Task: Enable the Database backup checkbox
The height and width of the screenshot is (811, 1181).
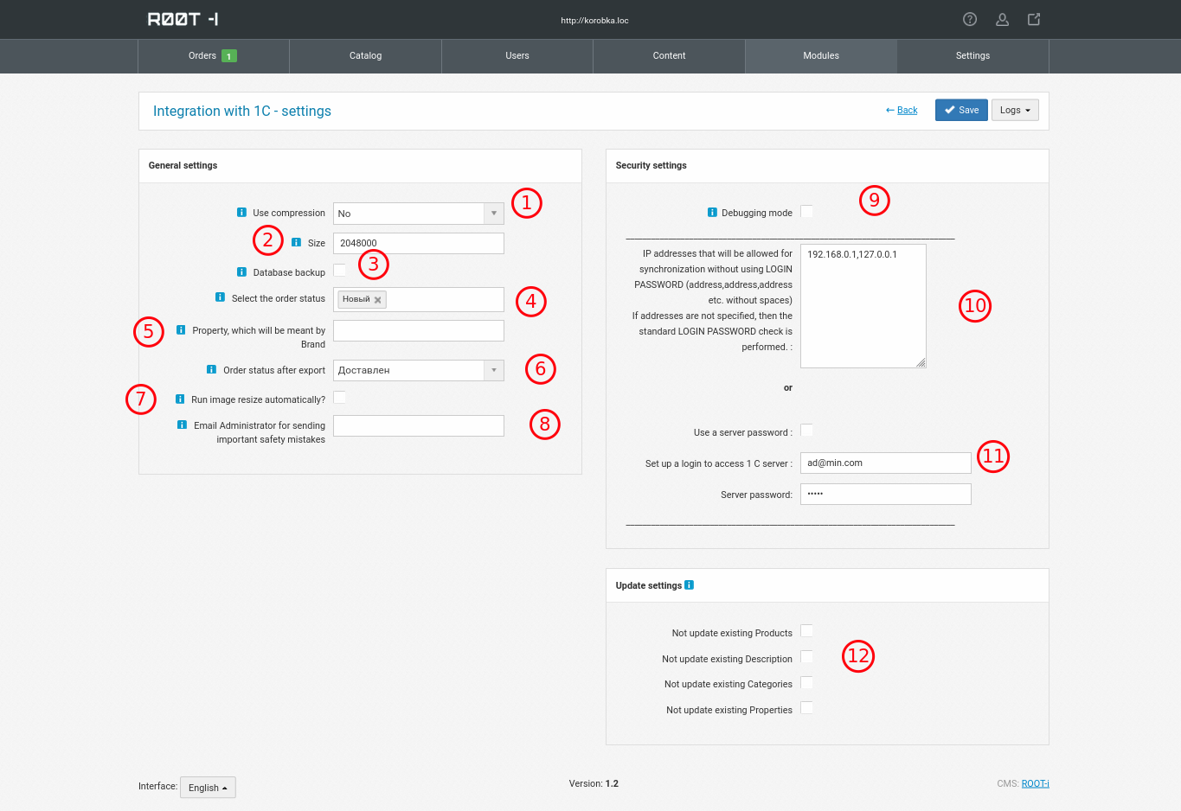Action: click(339, 270)
